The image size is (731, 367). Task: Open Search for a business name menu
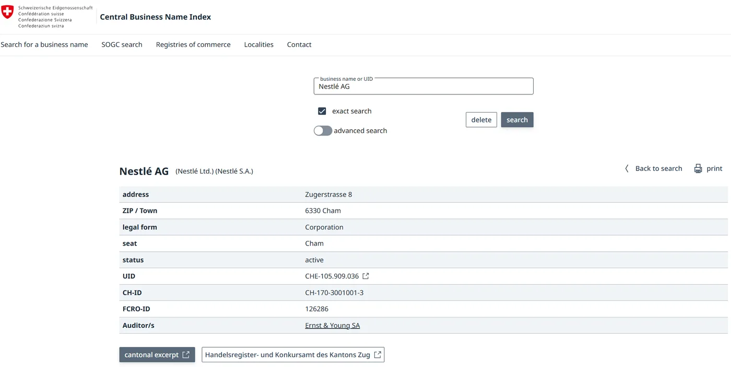coord(44,45)
